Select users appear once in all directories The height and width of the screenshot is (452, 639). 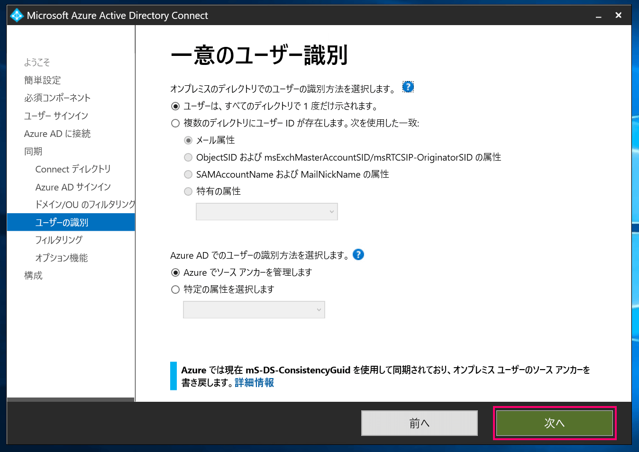point(175,106)
